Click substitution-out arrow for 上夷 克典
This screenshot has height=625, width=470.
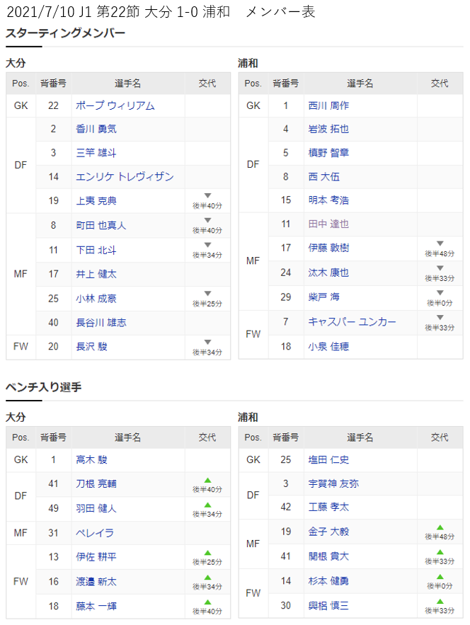tap(207, 195)
